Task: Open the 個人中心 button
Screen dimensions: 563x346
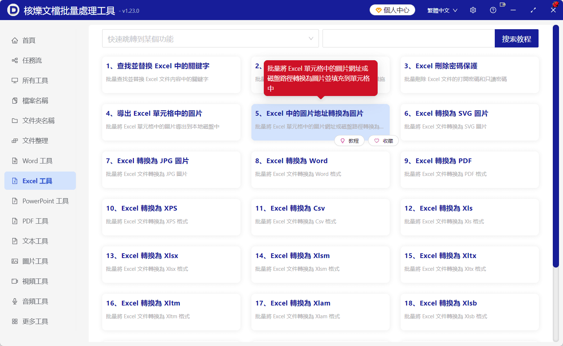Action: (393, 10)
